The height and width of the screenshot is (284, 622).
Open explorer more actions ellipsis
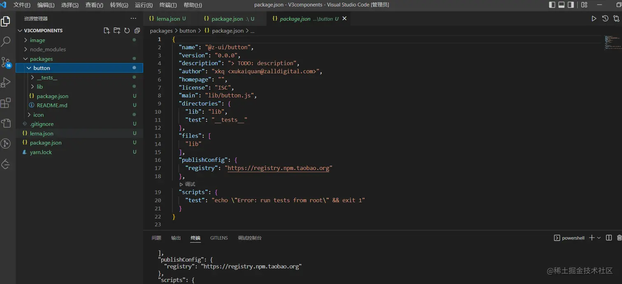133,18
